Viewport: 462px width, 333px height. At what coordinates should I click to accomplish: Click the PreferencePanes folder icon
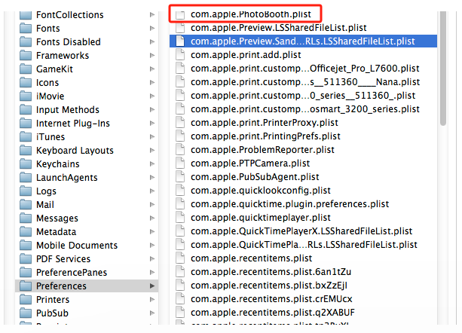tap(26, 272)
